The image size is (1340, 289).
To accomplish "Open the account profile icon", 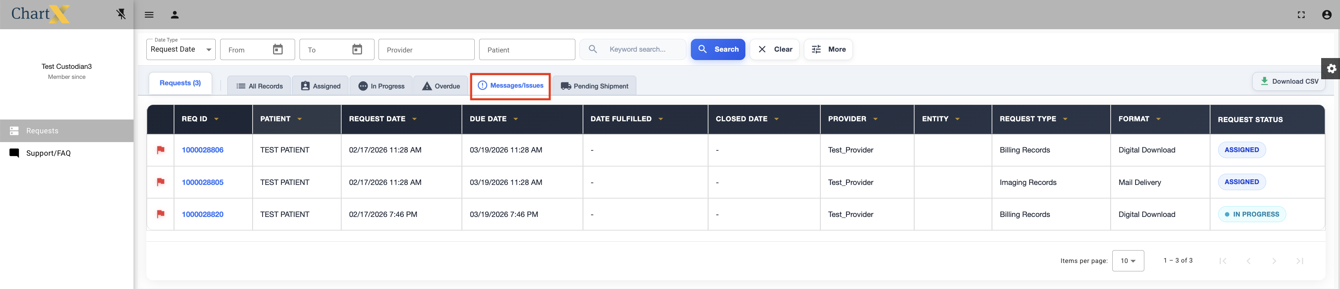I will pyautogui.click(x=1326, y=14).
